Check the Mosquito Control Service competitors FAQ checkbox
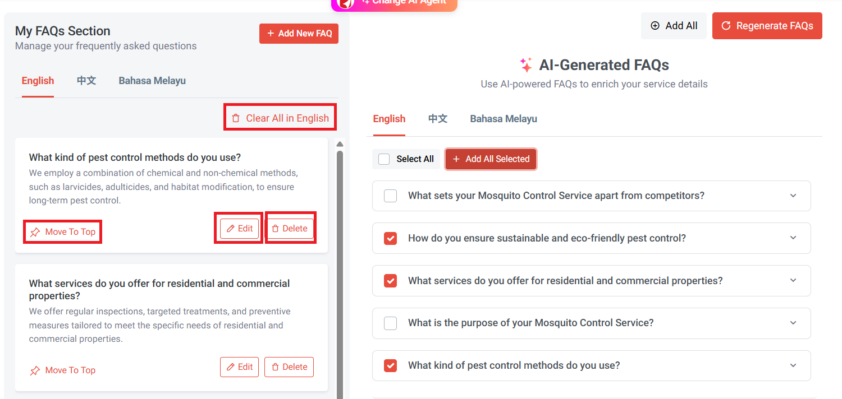The height and width of the screenshot is (399, 842). click(390, 196)
